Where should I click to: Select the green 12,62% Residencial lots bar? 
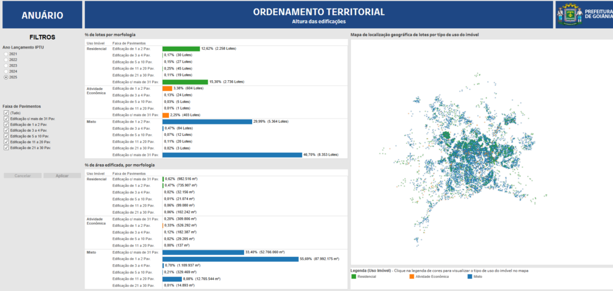click(181, 48)
